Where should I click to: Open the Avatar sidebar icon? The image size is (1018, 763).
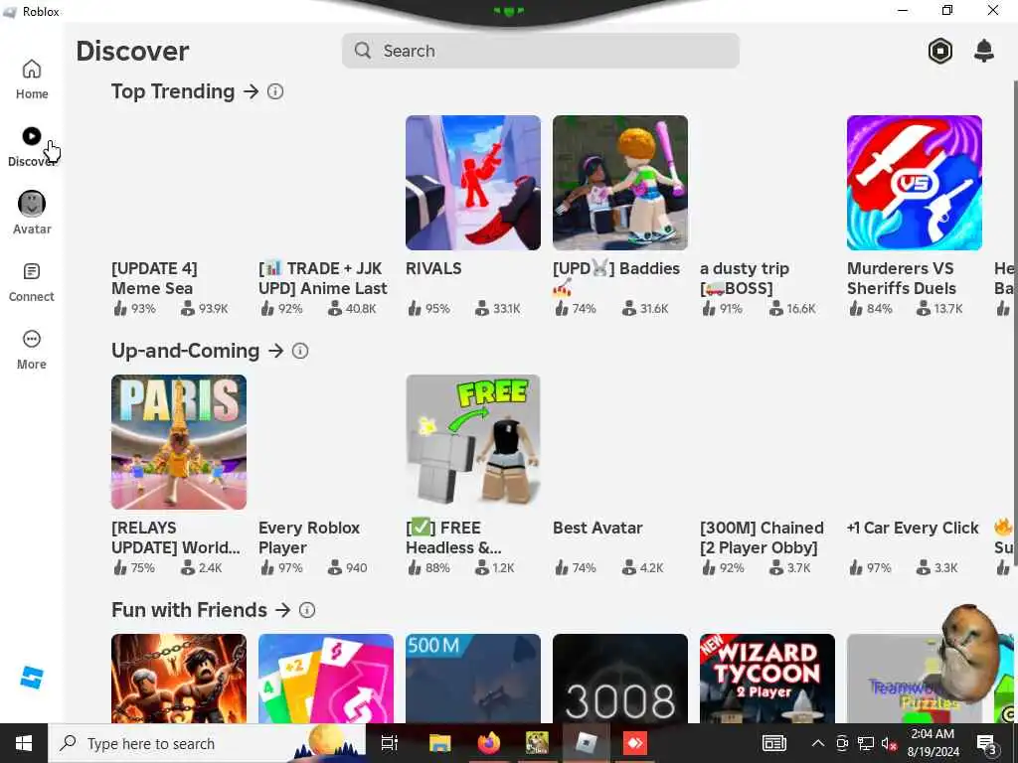[31, 204]
